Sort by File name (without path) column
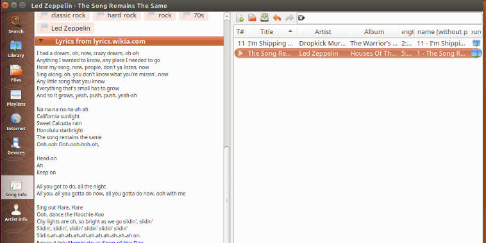486x243 pixels. [442, 31]
